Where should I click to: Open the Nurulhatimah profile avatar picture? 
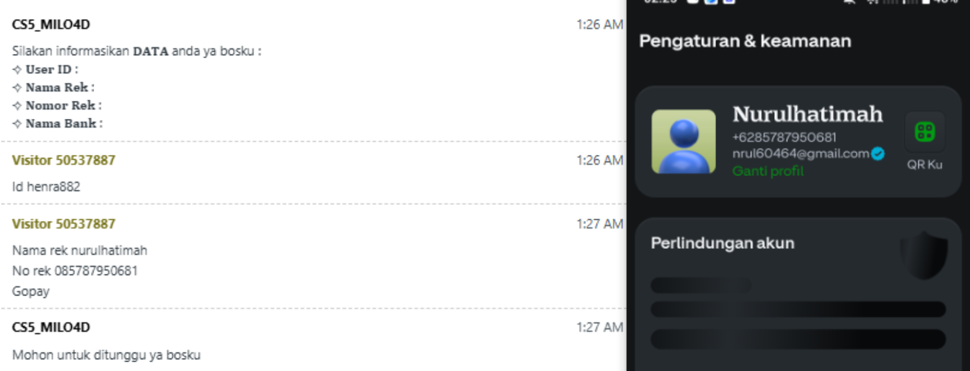683,141
